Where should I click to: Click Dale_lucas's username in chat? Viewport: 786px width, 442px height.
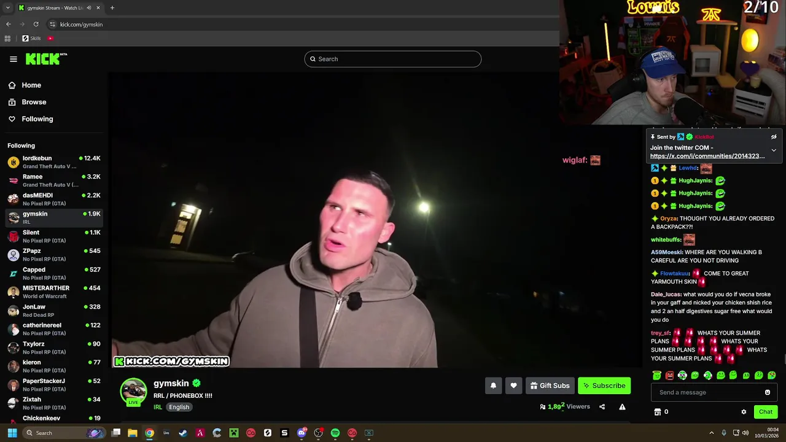[x=666, y=295]
